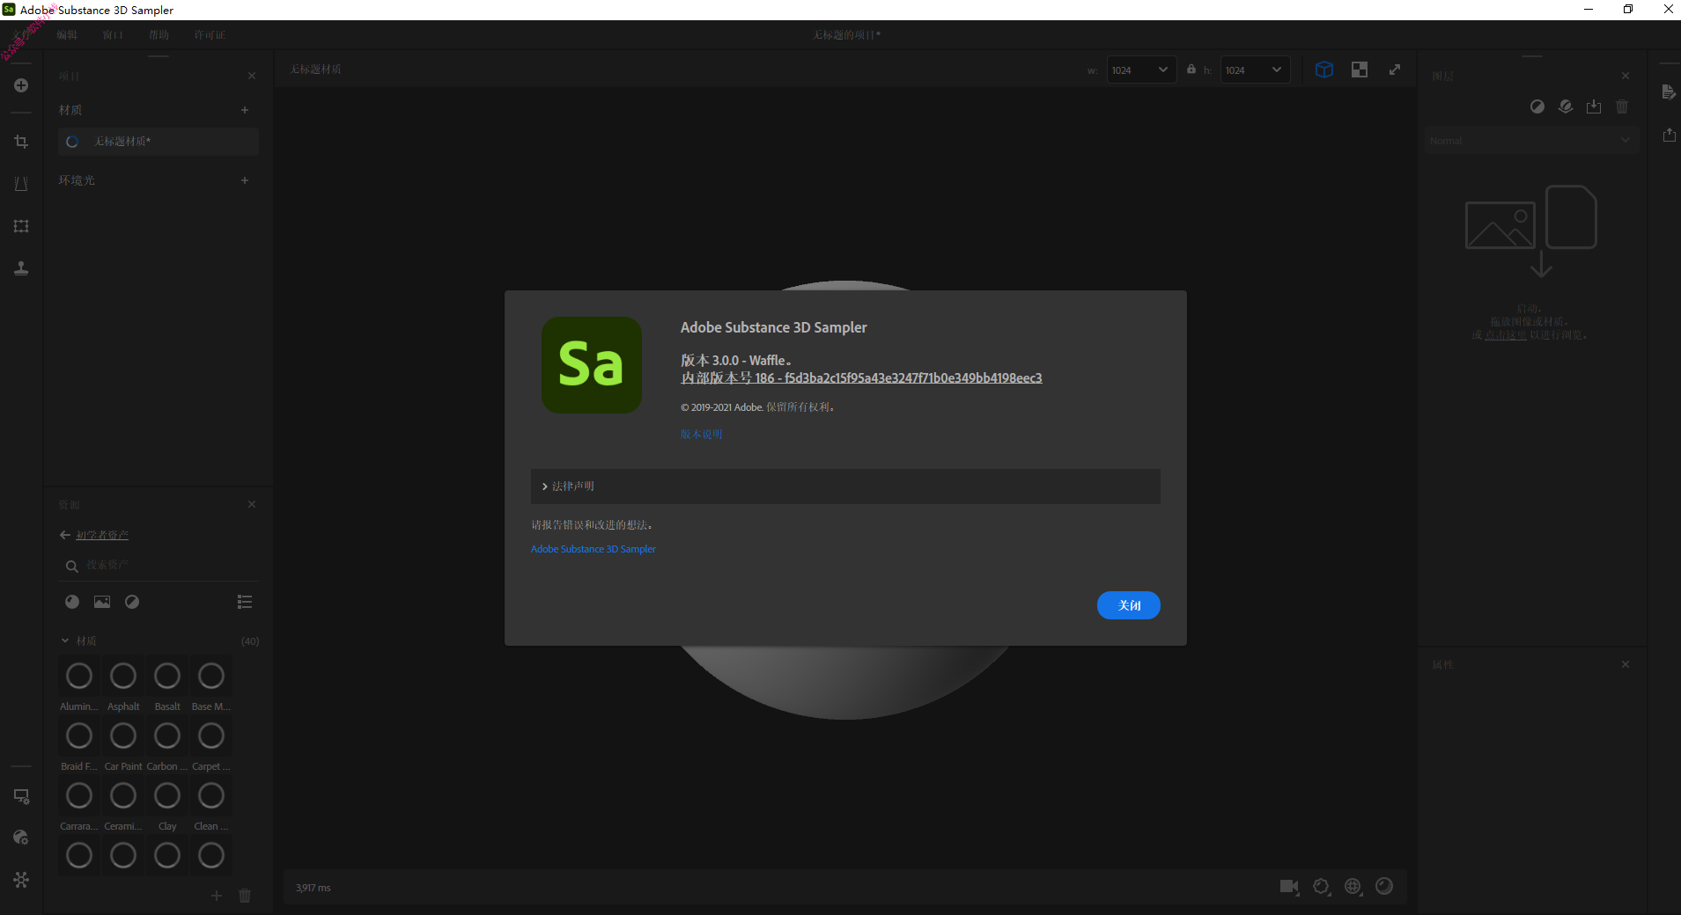
Task: Click the add asset plus at panel bottom
Action: pos(217,896)
